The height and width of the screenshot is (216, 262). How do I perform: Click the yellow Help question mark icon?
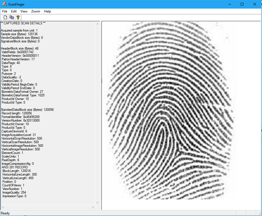pos(18,17)
